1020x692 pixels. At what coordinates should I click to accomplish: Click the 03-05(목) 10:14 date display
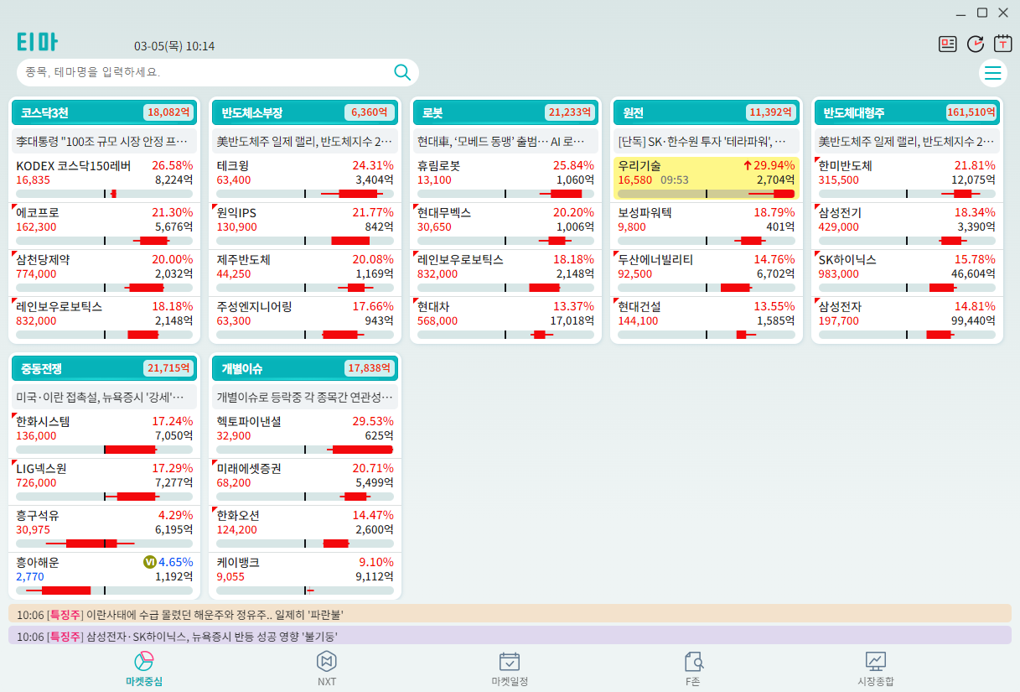pyautogui.click(x=174, y=46)
